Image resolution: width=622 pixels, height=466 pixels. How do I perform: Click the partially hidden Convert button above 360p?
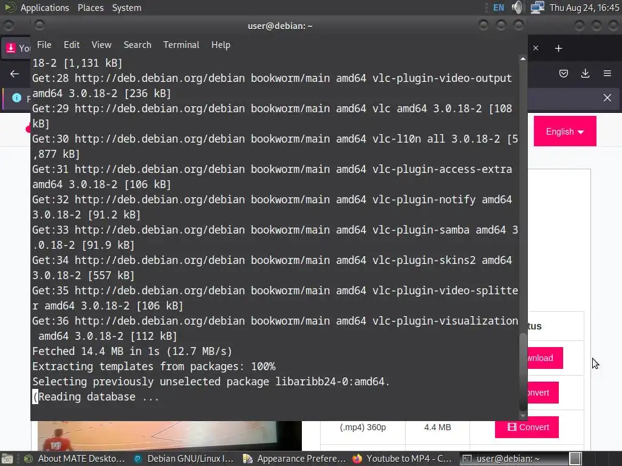543,393
